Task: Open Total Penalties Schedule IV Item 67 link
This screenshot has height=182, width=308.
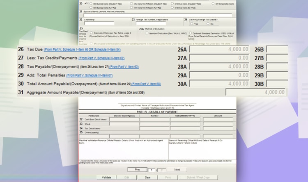Action: pos(89,75)
